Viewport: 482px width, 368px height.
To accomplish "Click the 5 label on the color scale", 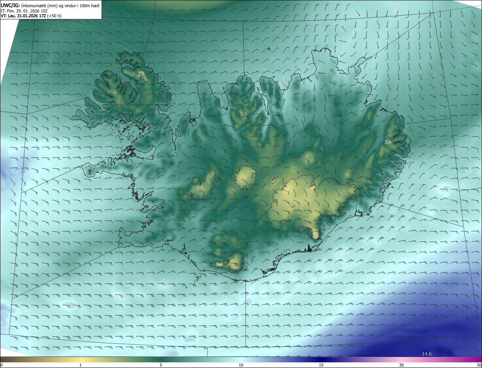I will (x=161, y=365).
